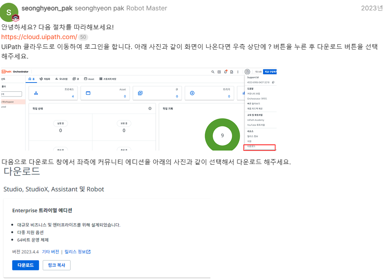Choose 커뮤니티 포럼 in the help menu
384x280 pixels.
click(x=253, y=93)
